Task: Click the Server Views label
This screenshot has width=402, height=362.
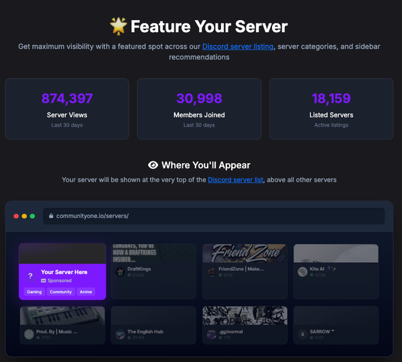Action: pyautogui.click(x=67, y=115)
